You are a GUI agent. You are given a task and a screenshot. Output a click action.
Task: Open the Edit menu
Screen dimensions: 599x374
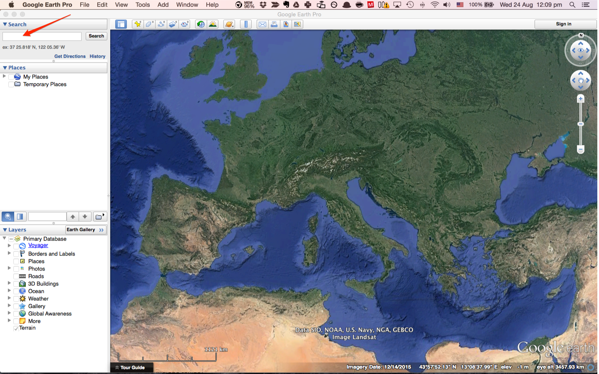coord(102,5)
